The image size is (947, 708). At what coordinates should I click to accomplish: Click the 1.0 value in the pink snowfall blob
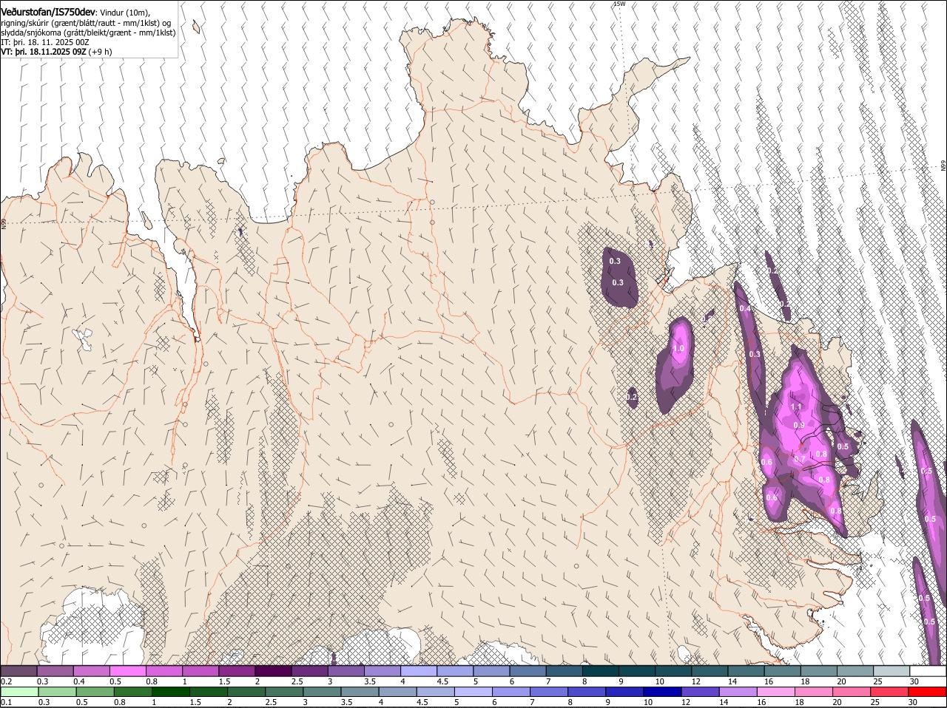[x=678, y=349]
